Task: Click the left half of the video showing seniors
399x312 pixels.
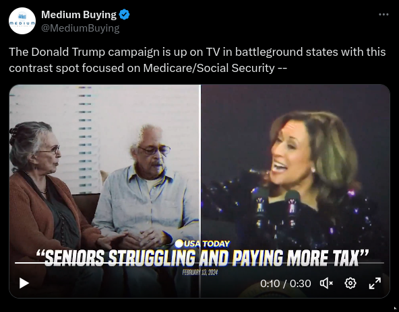Action: pyautogui.click(x=105, y=191)
